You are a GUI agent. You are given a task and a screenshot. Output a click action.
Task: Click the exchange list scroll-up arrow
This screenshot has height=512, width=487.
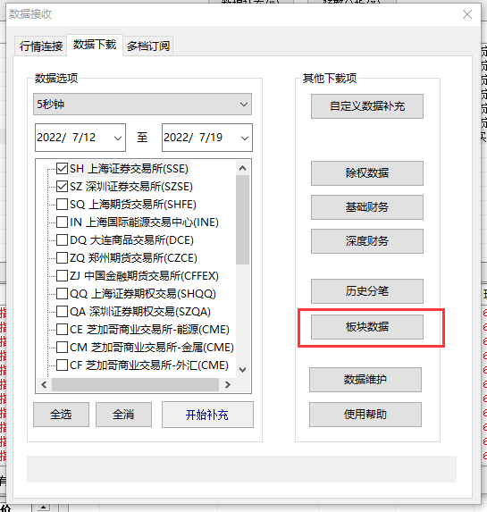[242, 168]
